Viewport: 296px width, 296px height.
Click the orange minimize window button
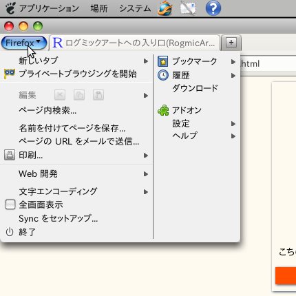coord(23,26)
